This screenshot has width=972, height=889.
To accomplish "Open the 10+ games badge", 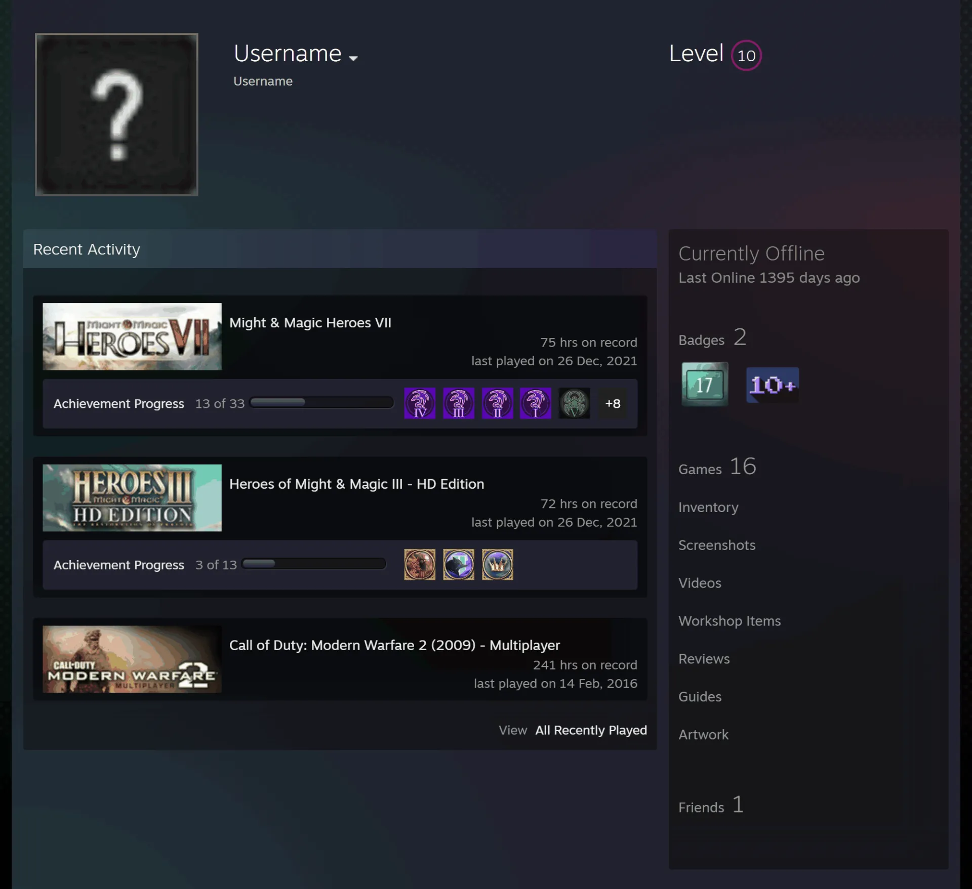I will (773, 385).
